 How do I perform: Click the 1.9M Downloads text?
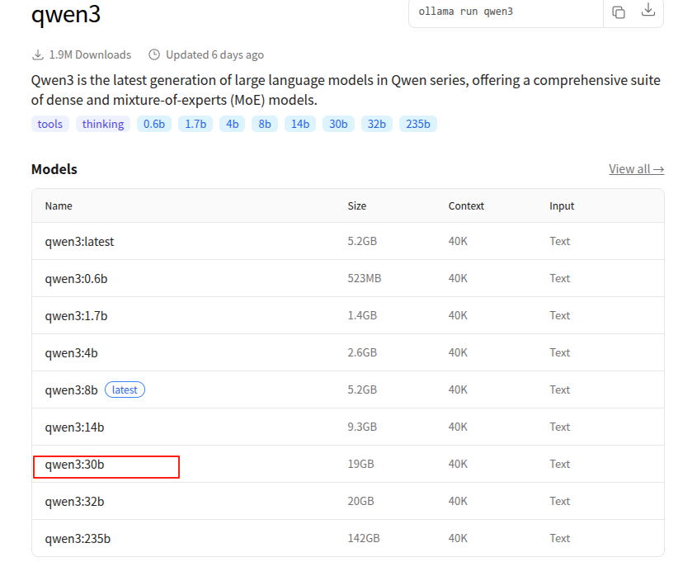(90, 54)
